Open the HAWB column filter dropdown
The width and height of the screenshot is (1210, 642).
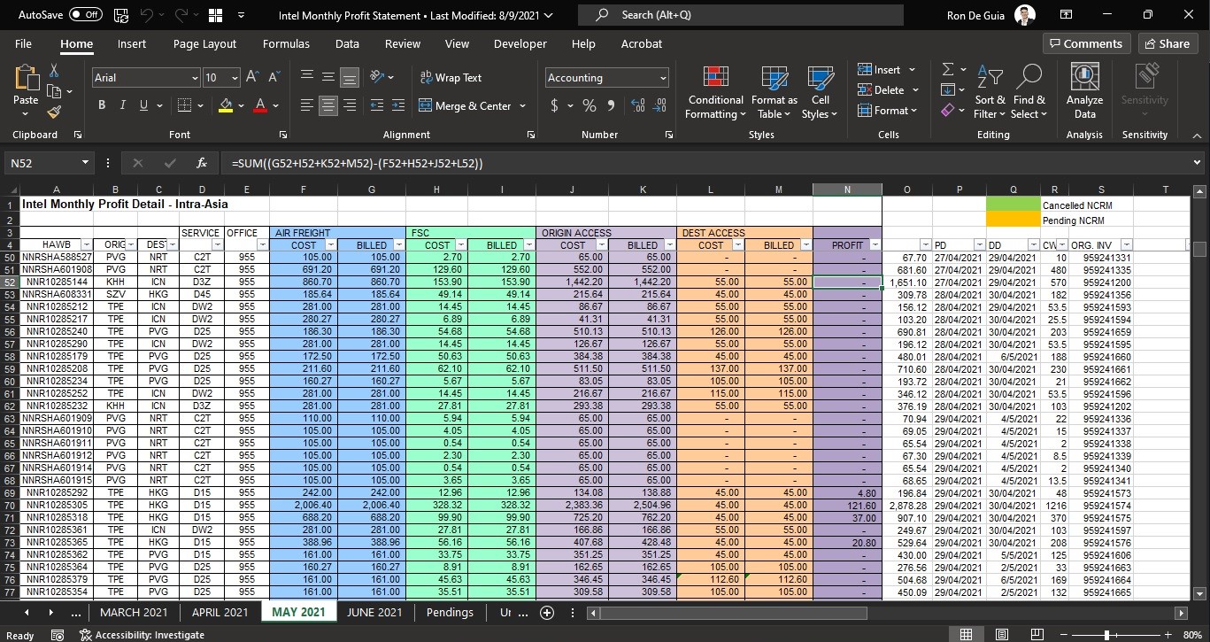pyautogui.click(x=86, y=245)
